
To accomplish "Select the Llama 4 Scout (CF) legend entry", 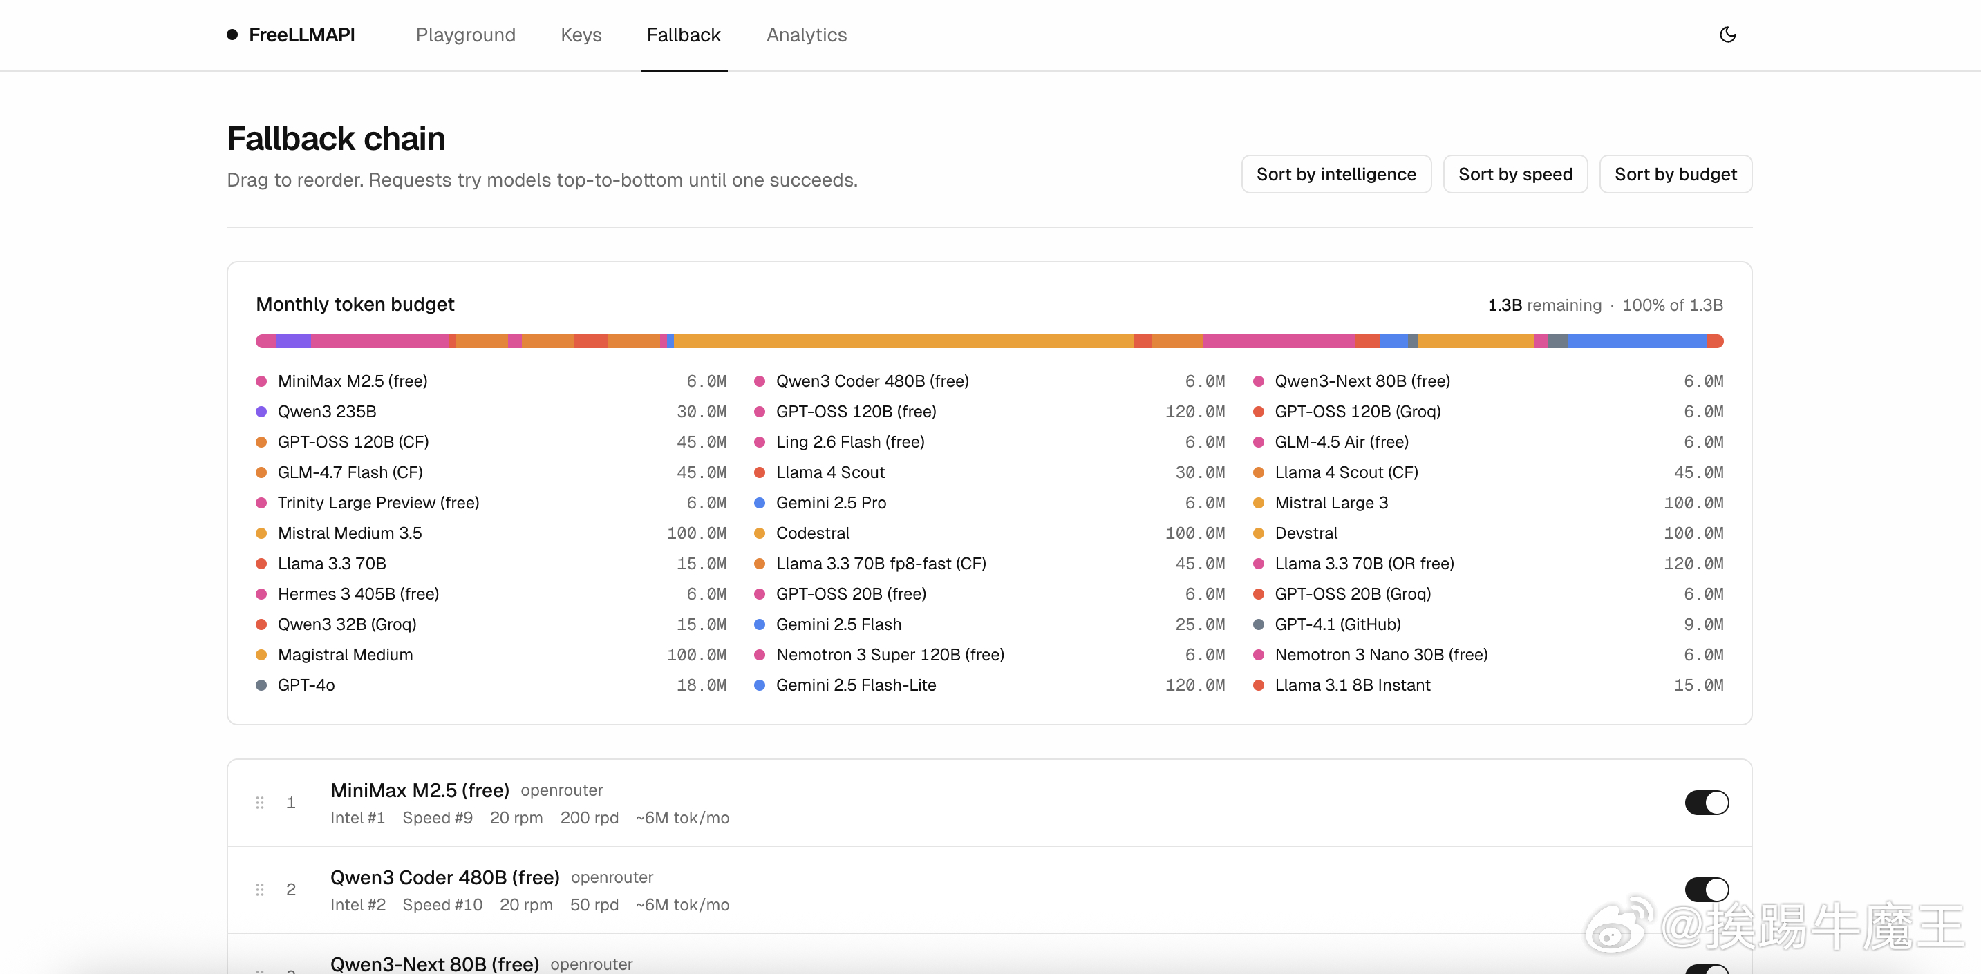I will pyautogui.click(x=1488, y=472).
